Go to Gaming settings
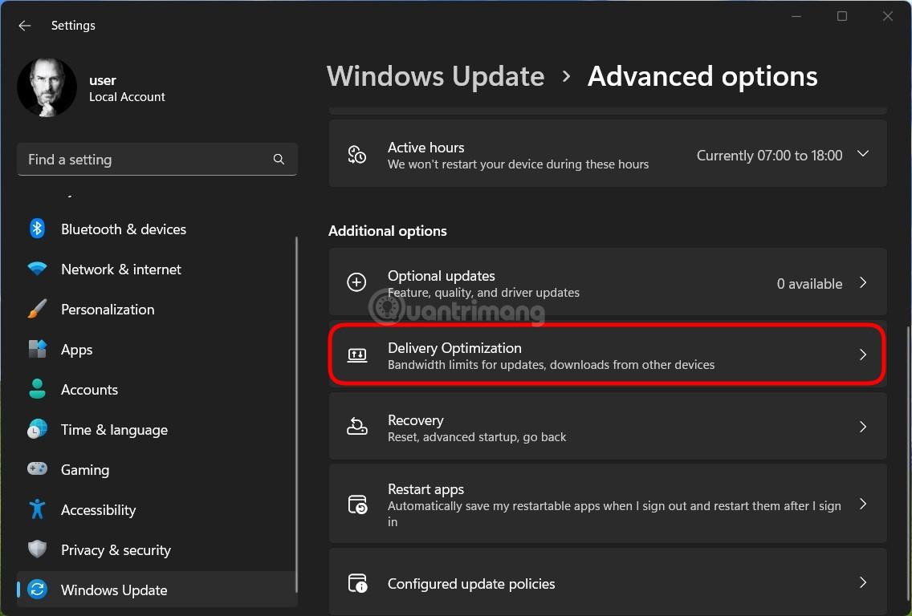 pos(157,469)
